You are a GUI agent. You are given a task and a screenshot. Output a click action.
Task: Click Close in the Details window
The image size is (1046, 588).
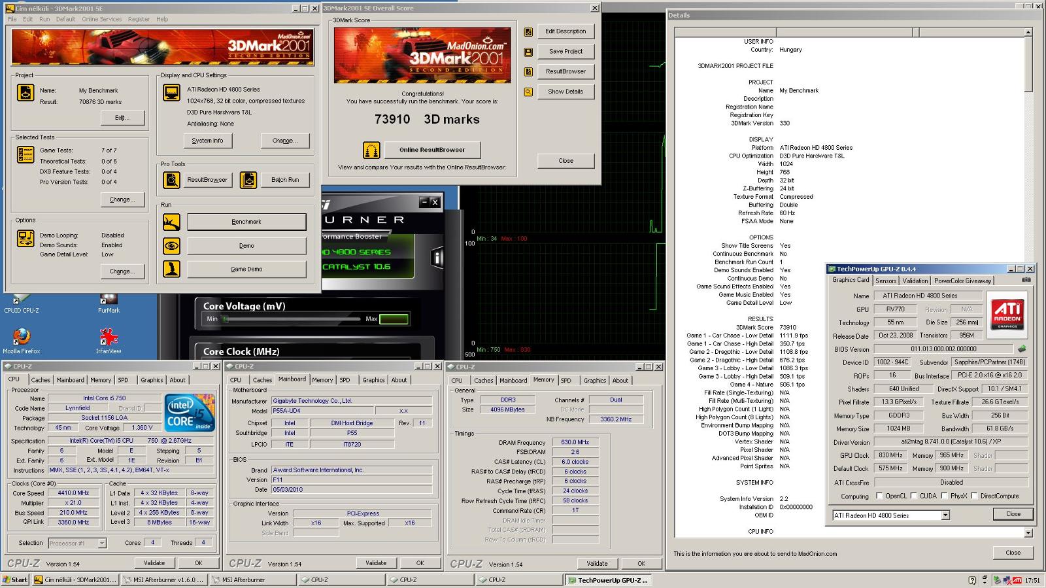point(1013,553)
